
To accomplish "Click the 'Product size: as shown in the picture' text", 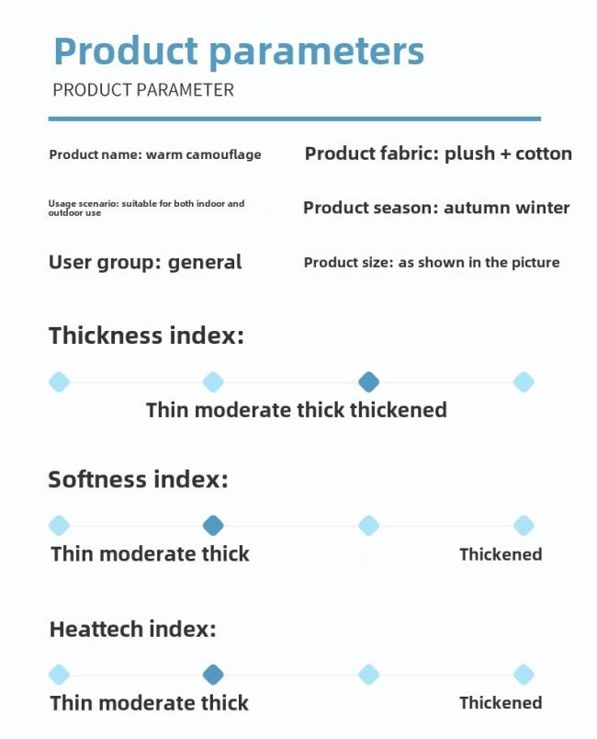I will pos(432,263).
